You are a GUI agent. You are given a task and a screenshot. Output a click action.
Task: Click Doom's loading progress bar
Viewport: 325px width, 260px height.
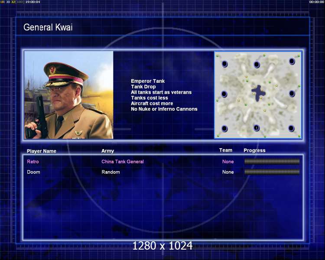coord(272,172)
